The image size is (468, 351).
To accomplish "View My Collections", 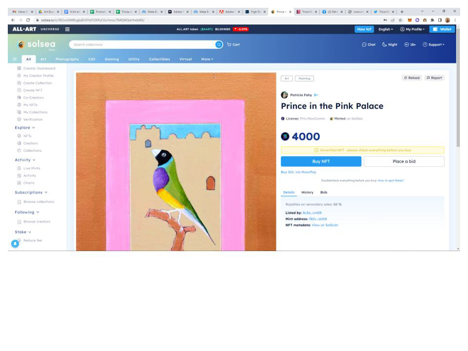I will point(32,112).
